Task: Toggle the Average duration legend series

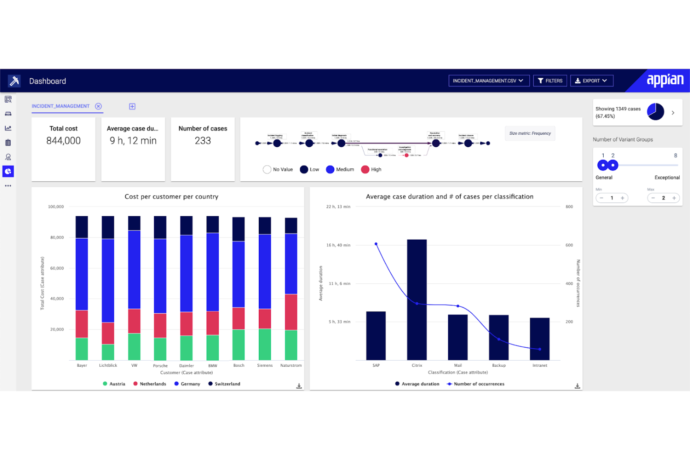Action: coord(417,384)
